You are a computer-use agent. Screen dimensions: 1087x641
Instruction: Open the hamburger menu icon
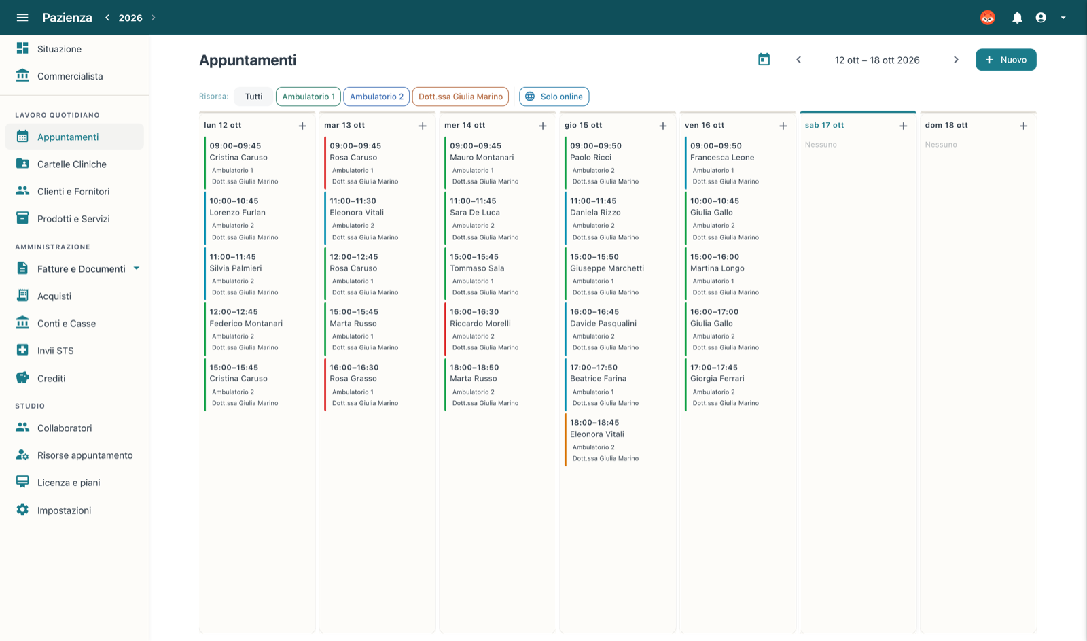coord(22,18)
